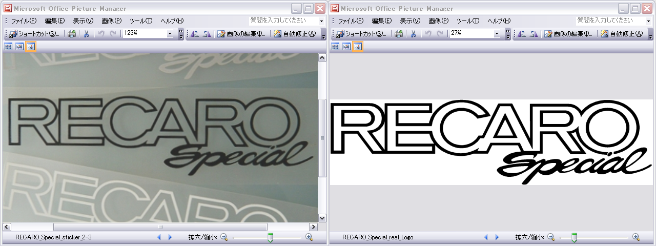Screen dimensions: 656x246
Task: Open the 27% zoom dropdown
Action: click(497, 34)
